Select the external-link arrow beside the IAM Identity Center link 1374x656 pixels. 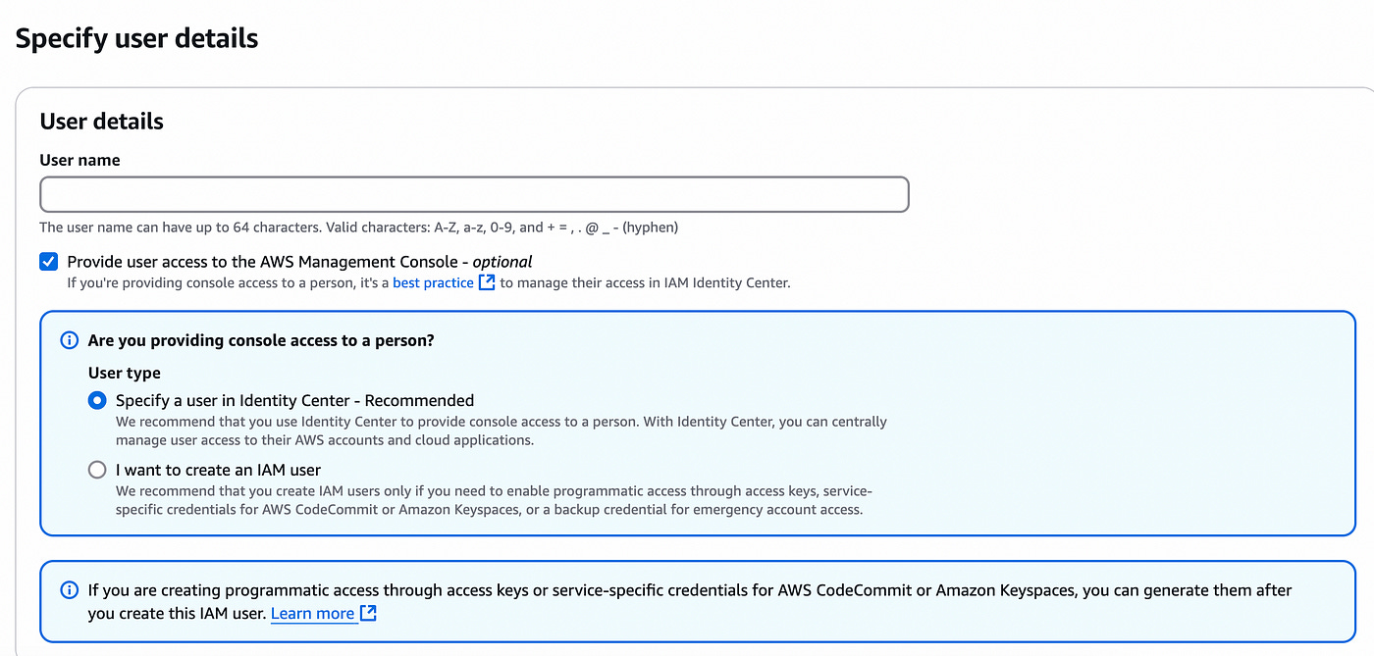point(487,282)
